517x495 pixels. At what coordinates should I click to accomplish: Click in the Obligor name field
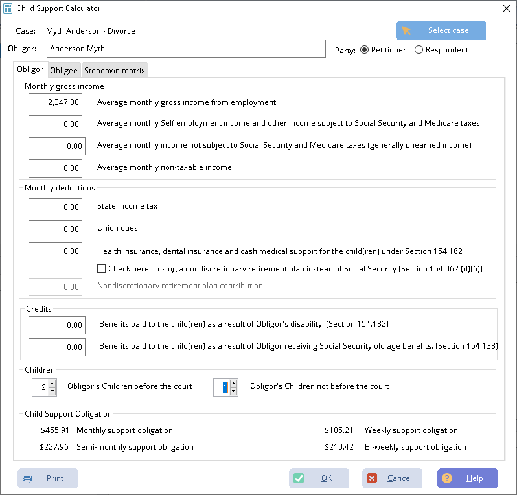[186, 49]
